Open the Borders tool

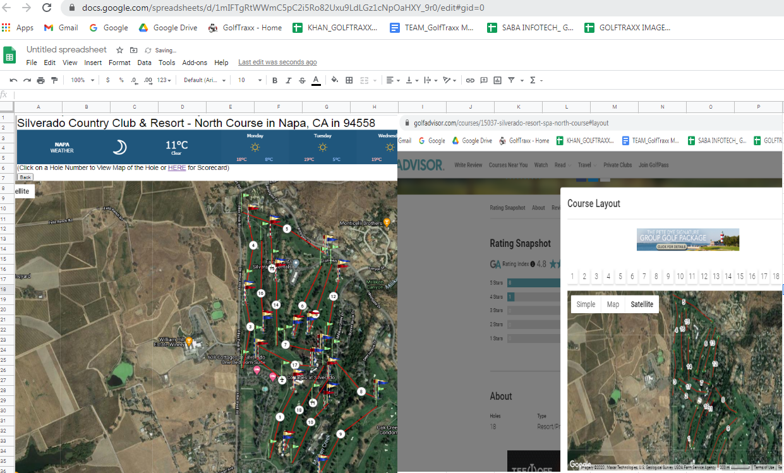pos(349,80)
